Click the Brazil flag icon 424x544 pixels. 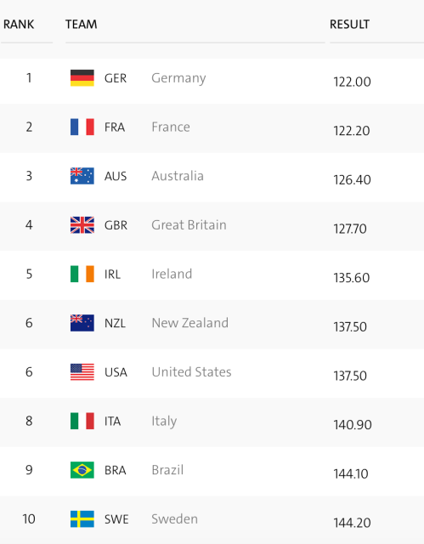[82, 470]
